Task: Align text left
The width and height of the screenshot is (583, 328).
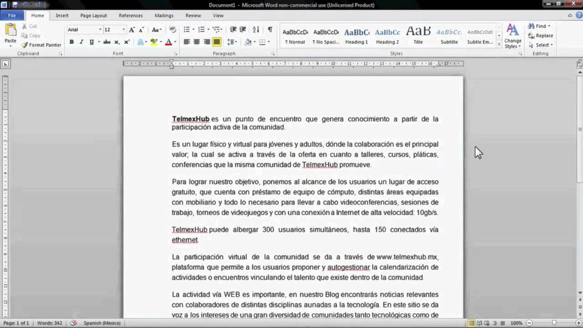Action: pos(187,42)
